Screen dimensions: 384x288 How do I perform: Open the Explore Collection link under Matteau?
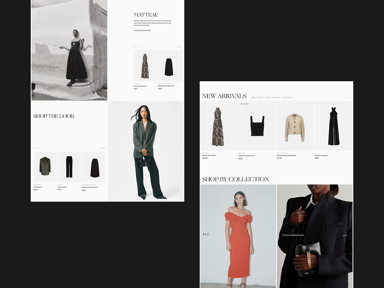coord(142,31)
